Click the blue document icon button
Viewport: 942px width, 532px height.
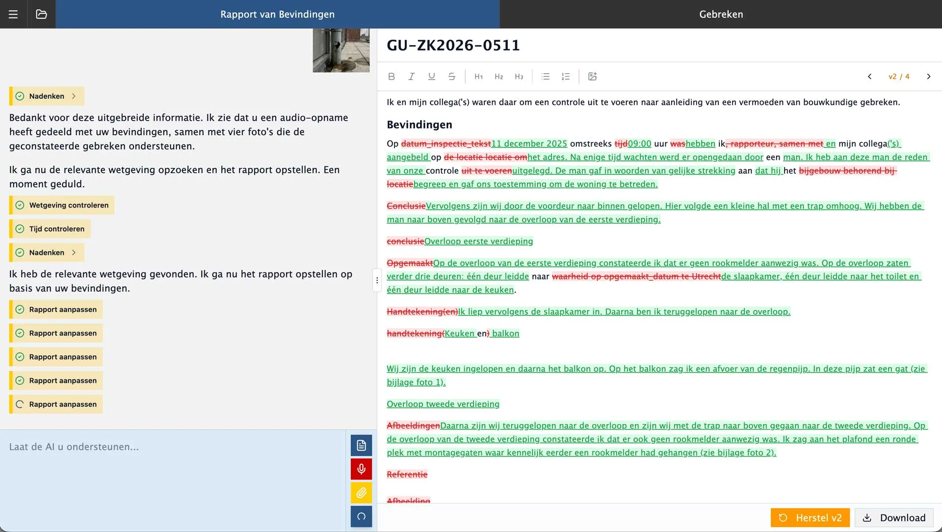(x=362, y=446)
